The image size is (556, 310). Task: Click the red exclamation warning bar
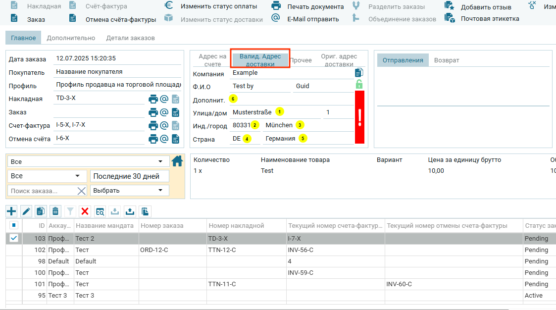pos(359,117)
